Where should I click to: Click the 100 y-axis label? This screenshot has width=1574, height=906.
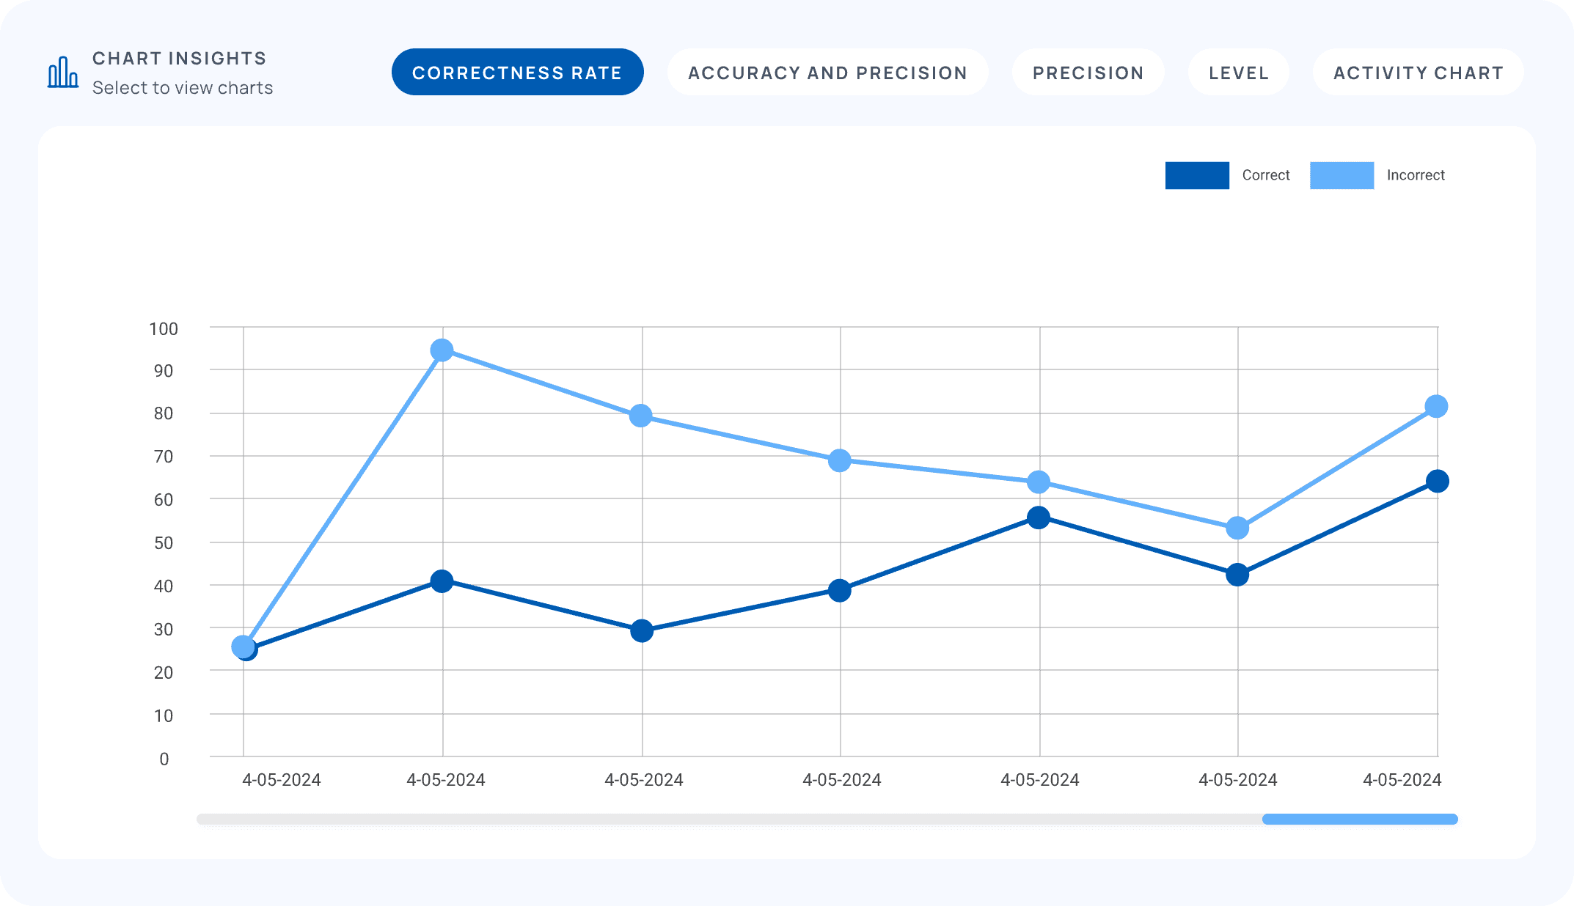tap(164, 328)
